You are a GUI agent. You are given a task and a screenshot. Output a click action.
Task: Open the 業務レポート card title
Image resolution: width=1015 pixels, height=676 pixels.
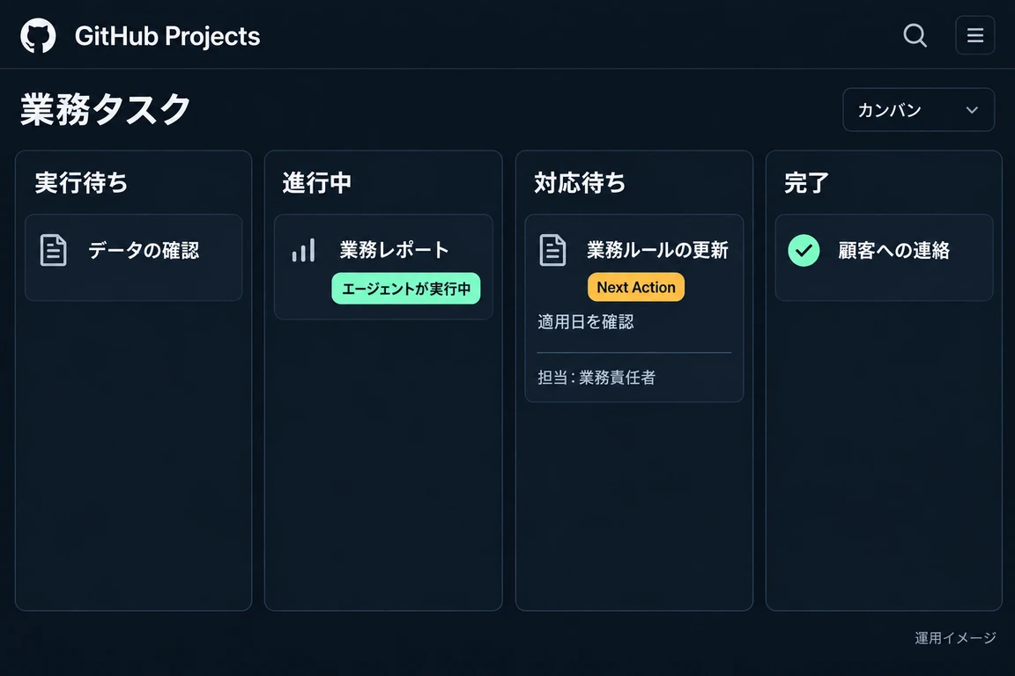pyautogui.click(x=394, y=250)
